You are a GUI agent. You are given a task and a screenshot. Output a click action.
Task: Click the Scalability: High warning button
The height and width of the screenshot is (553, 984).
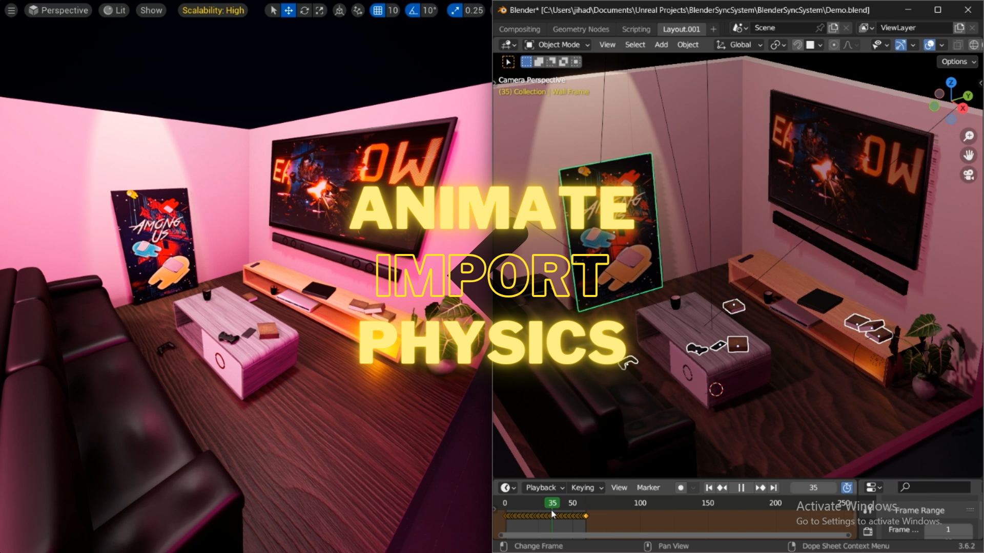point(213,10)
